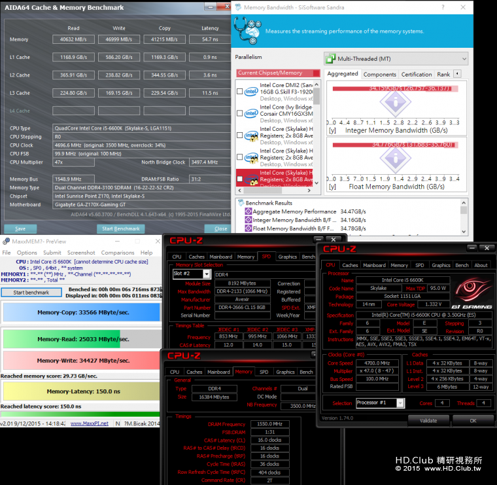Check the second Skylake 2x 8GB entry

coord(240,157)
